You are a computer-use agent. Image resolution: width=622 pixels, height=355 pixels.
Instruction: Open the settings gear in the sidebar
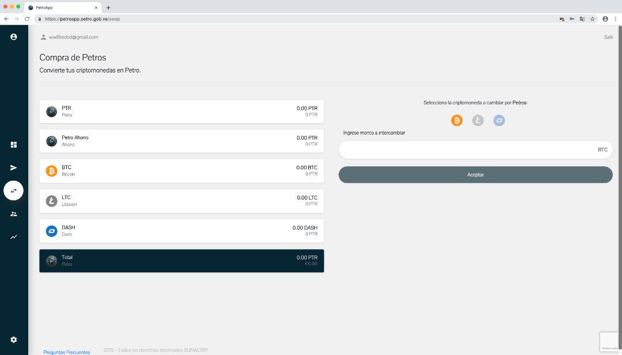(x=13, y=339)
